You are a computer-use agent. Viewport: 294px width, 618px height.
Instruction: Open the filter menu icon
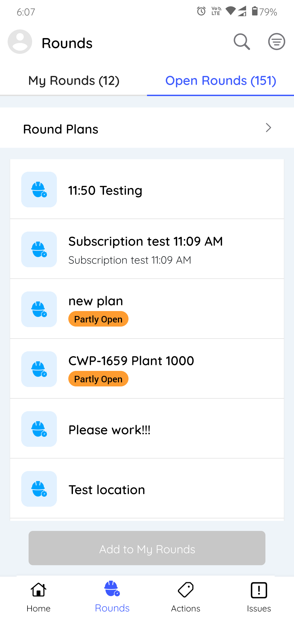[x=277, y=42]
